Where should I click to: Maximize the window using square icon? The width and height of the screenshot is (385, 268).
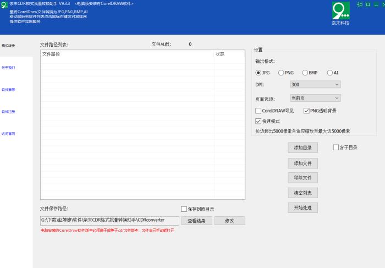pyautogui.click(x=368, y=4)
